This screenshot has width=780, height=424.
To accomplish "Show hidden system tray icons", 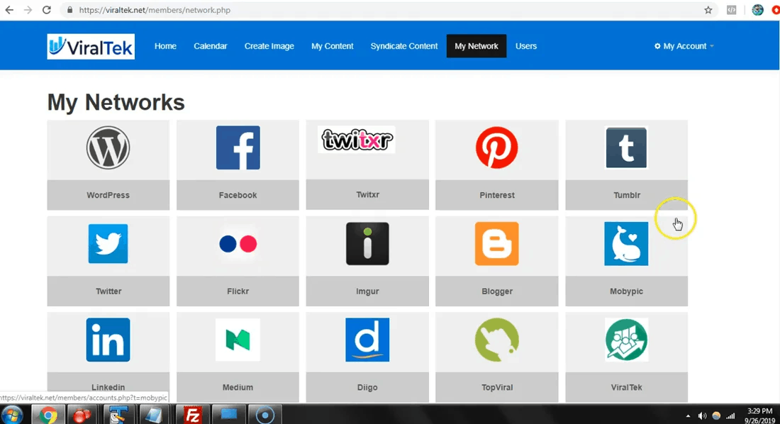I will click(688, 416).
